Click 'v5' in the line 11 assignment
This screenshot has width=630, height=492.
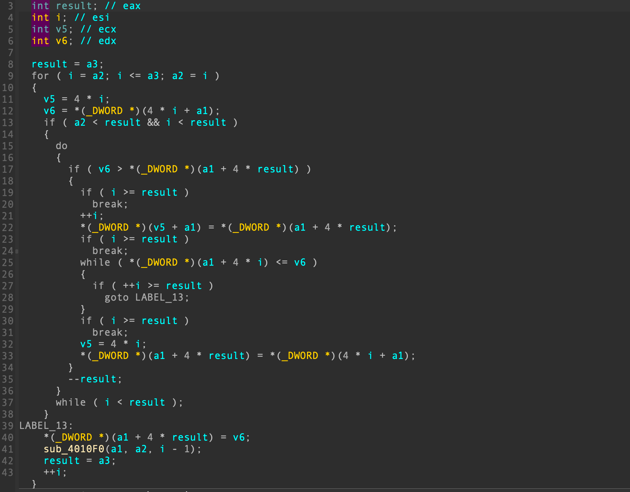(x=50, y=99)
